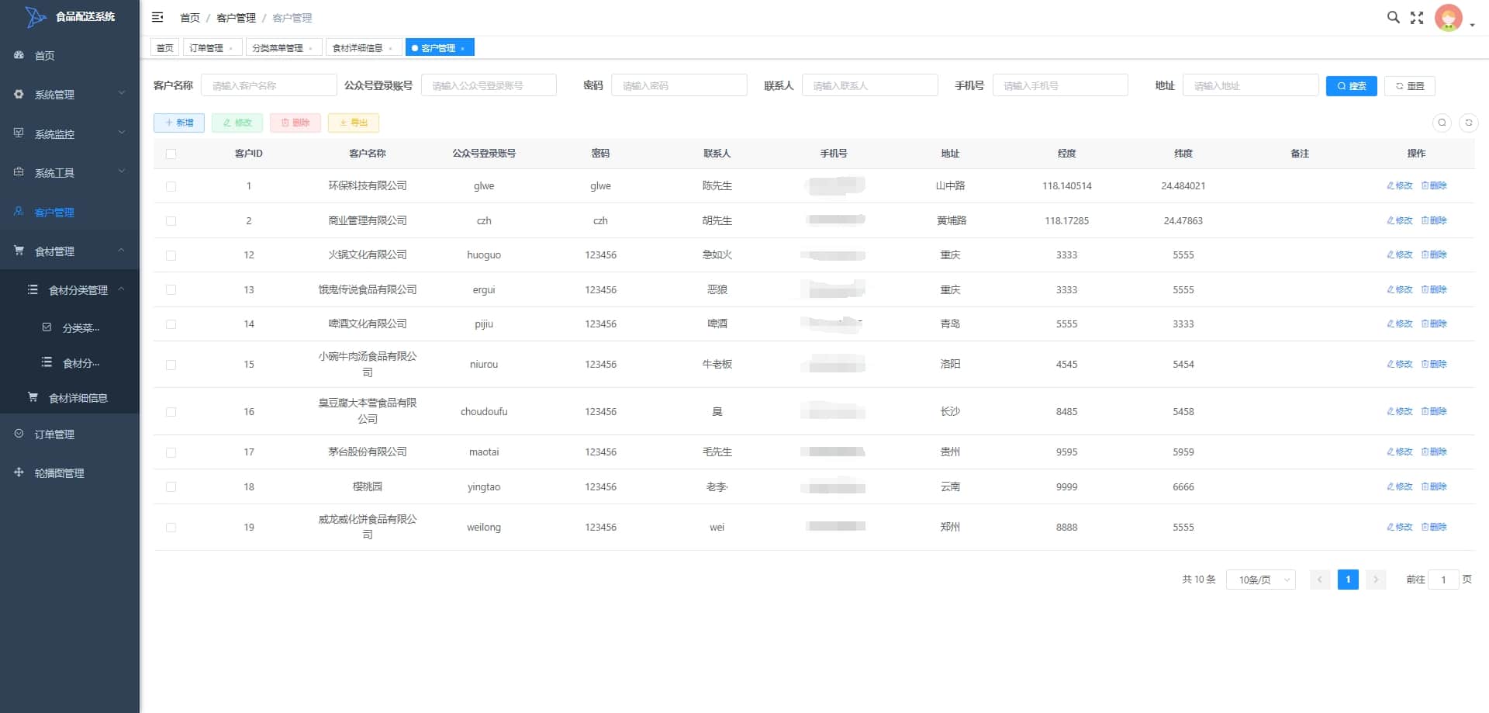The image size is (1489, 713).
Task: Click the 新增 add button
Action: coord(179,123)
